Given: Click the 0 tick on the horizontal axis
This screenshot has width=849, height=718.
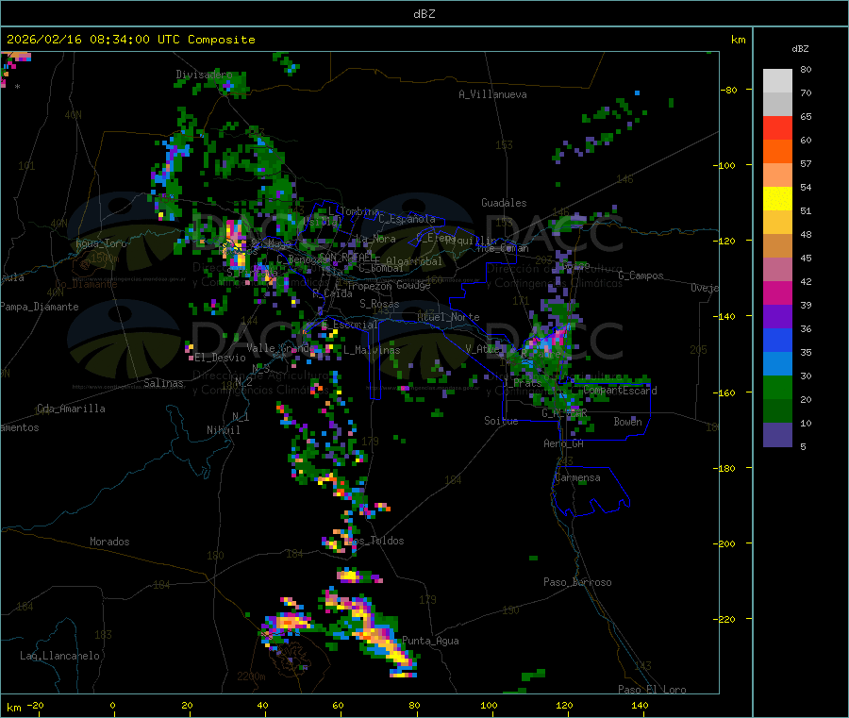Looking at the screenshot, I should pos(112,705).
